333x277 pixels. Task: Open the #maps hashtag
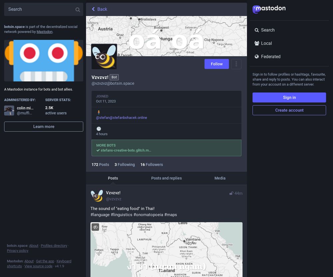point(170,214)
